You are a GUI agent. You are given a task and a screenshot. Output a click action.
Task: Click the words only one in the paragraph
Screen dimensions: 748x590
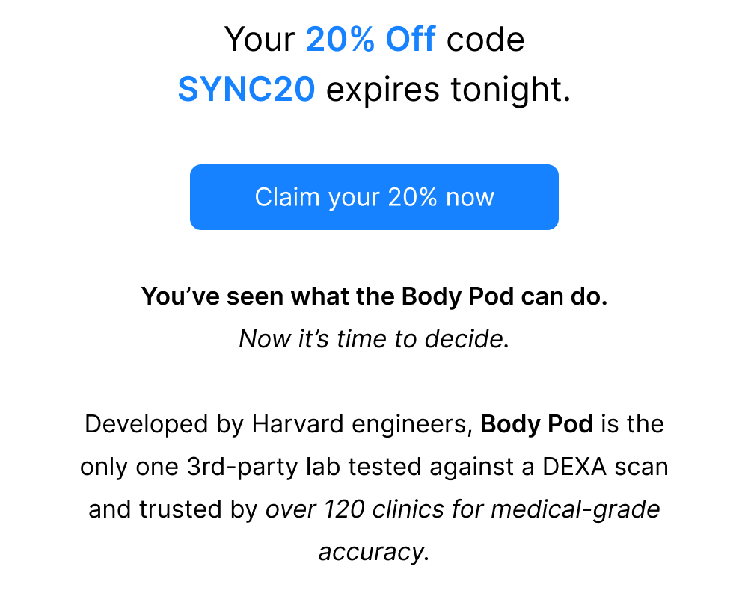129,467
